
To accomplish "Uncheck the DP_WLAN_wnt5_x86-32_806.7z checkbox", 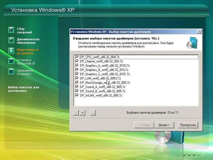I will click(77, 95).
